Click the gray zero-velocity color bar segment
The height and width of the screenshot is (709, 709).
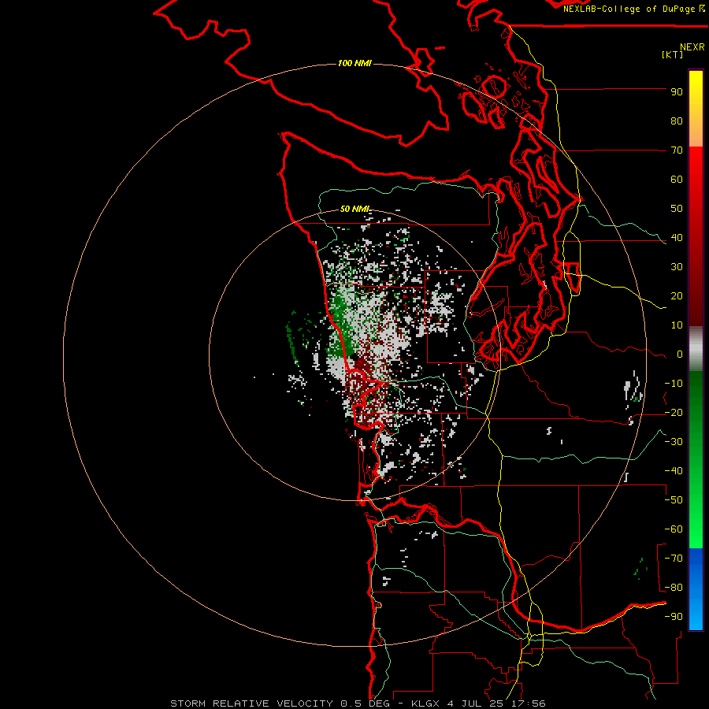(696, 349)
